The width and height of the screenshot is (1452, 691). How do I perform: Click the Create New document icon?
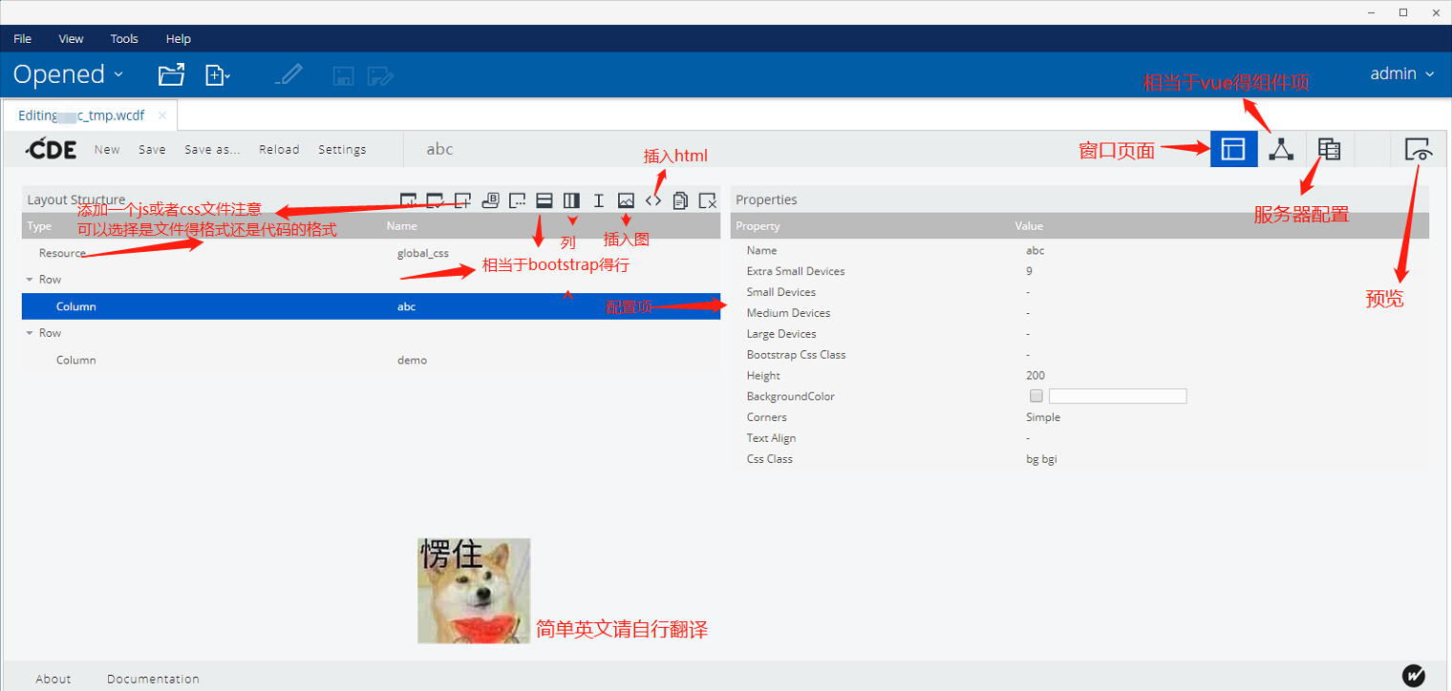click(x=218, y=74)
